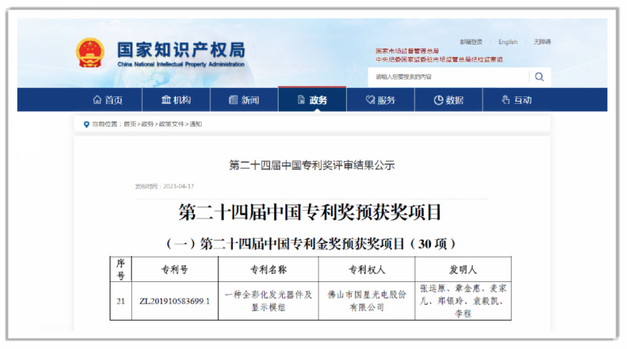This screenshot has width=627, height=349.
Task: Click the home icon beside 首页
Action: 97,100
